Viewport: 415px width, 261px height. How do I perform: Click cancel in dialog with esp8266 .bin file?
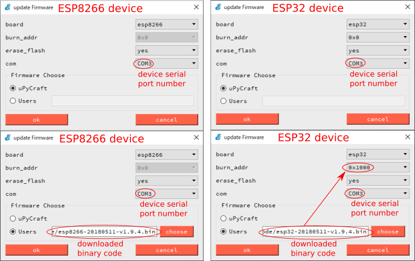[x=167, y=250]
